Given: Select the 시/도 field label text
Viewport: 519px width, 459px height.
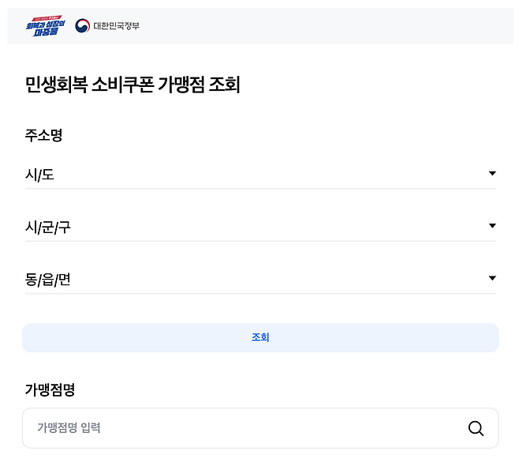Looking at the screenshot, I should (x=39, y=175).
